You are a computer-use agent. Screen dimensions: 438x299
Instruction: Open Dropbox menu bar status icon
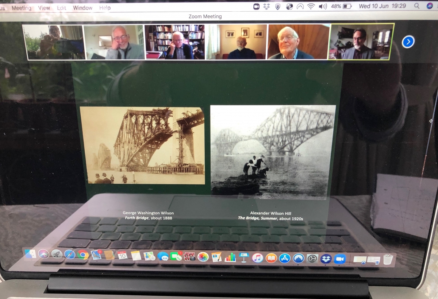tap(266, 6)
